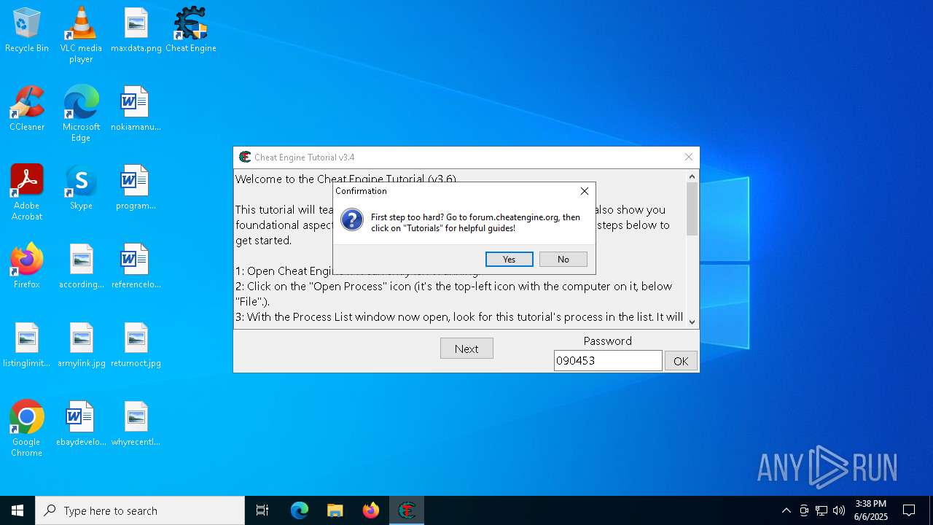Viewport: 933px width, 525px height.
Task: Select the according... image file icon
Action: click(81, 266)
